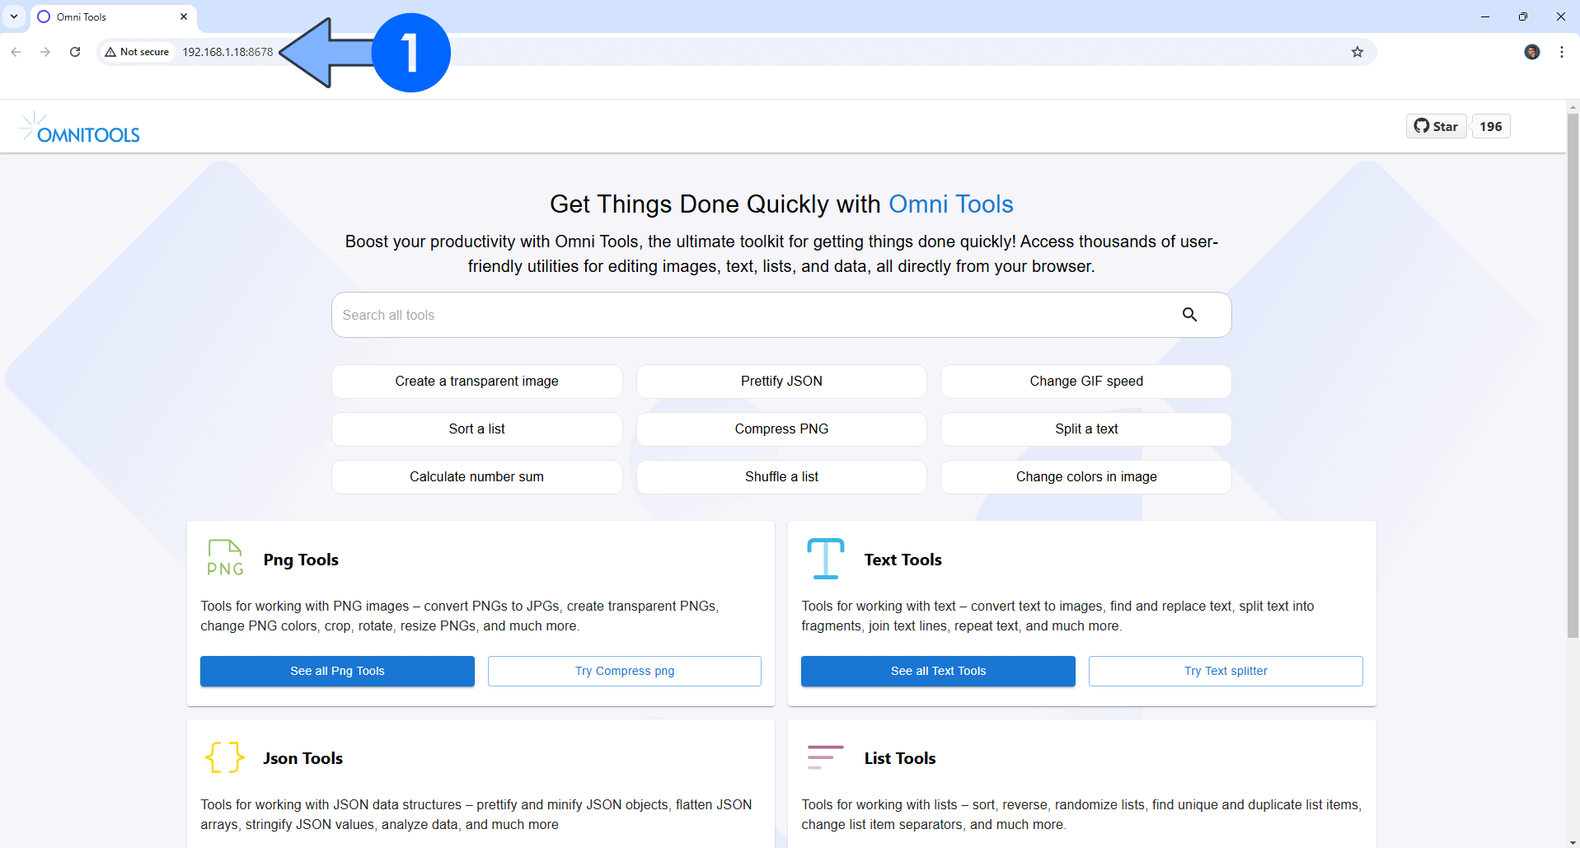Open the Chrome profile avatar
The height and width of the screenshot is (848, 1580).
coord(1532,52)
